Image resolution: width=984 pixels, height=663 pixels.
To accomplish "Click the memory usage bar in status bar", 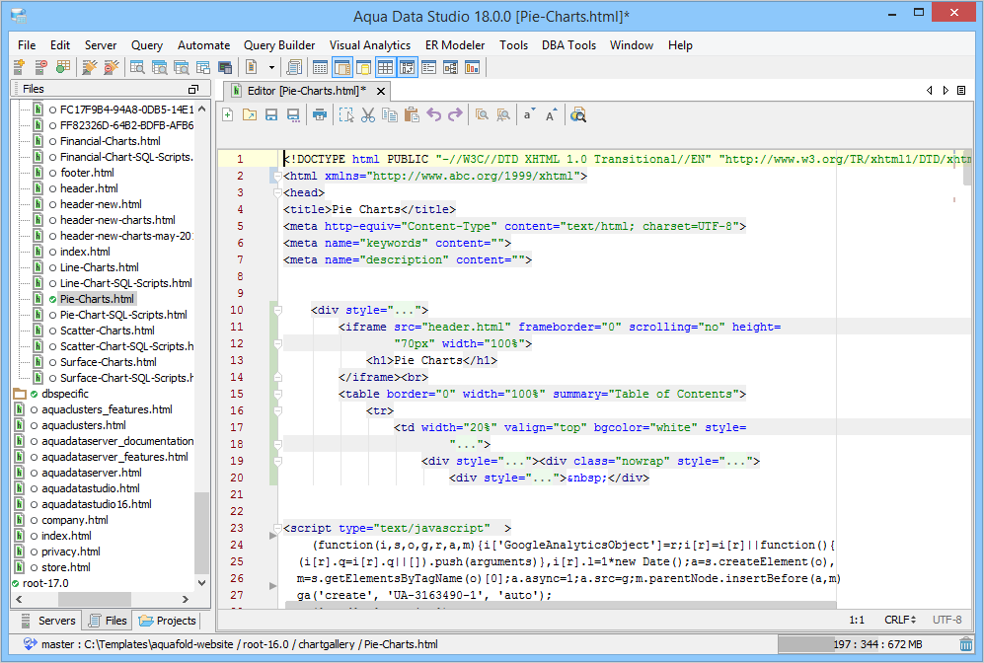I will pyautogui.click(x=865, y=644).
